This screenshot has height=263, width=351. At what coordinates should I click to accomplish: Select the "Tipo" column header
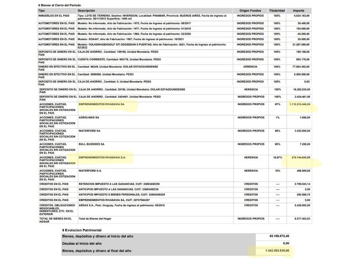pos(42,11)
